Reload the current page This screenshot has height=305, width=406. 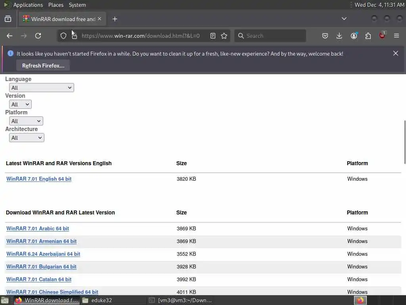38,36
